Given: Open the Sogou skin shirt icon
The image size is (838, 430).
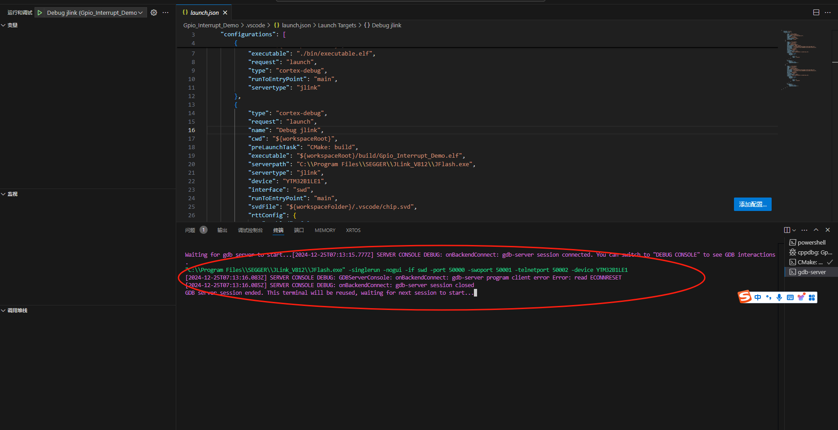Looking at the screenshot, I should pyautogui.click(x=801, y=297).
